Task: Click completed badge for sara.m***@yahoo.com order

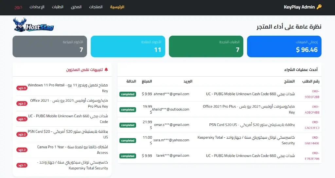Action: [128, 140]
